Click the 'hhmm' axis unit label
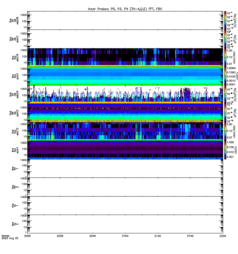This screenshot has width=238, height=254. pyautogui.click(x=5, y=236)
